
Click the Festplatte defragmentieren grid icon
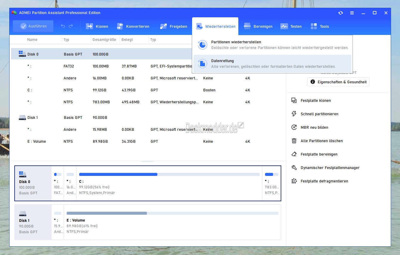click(x=294, y=181)
